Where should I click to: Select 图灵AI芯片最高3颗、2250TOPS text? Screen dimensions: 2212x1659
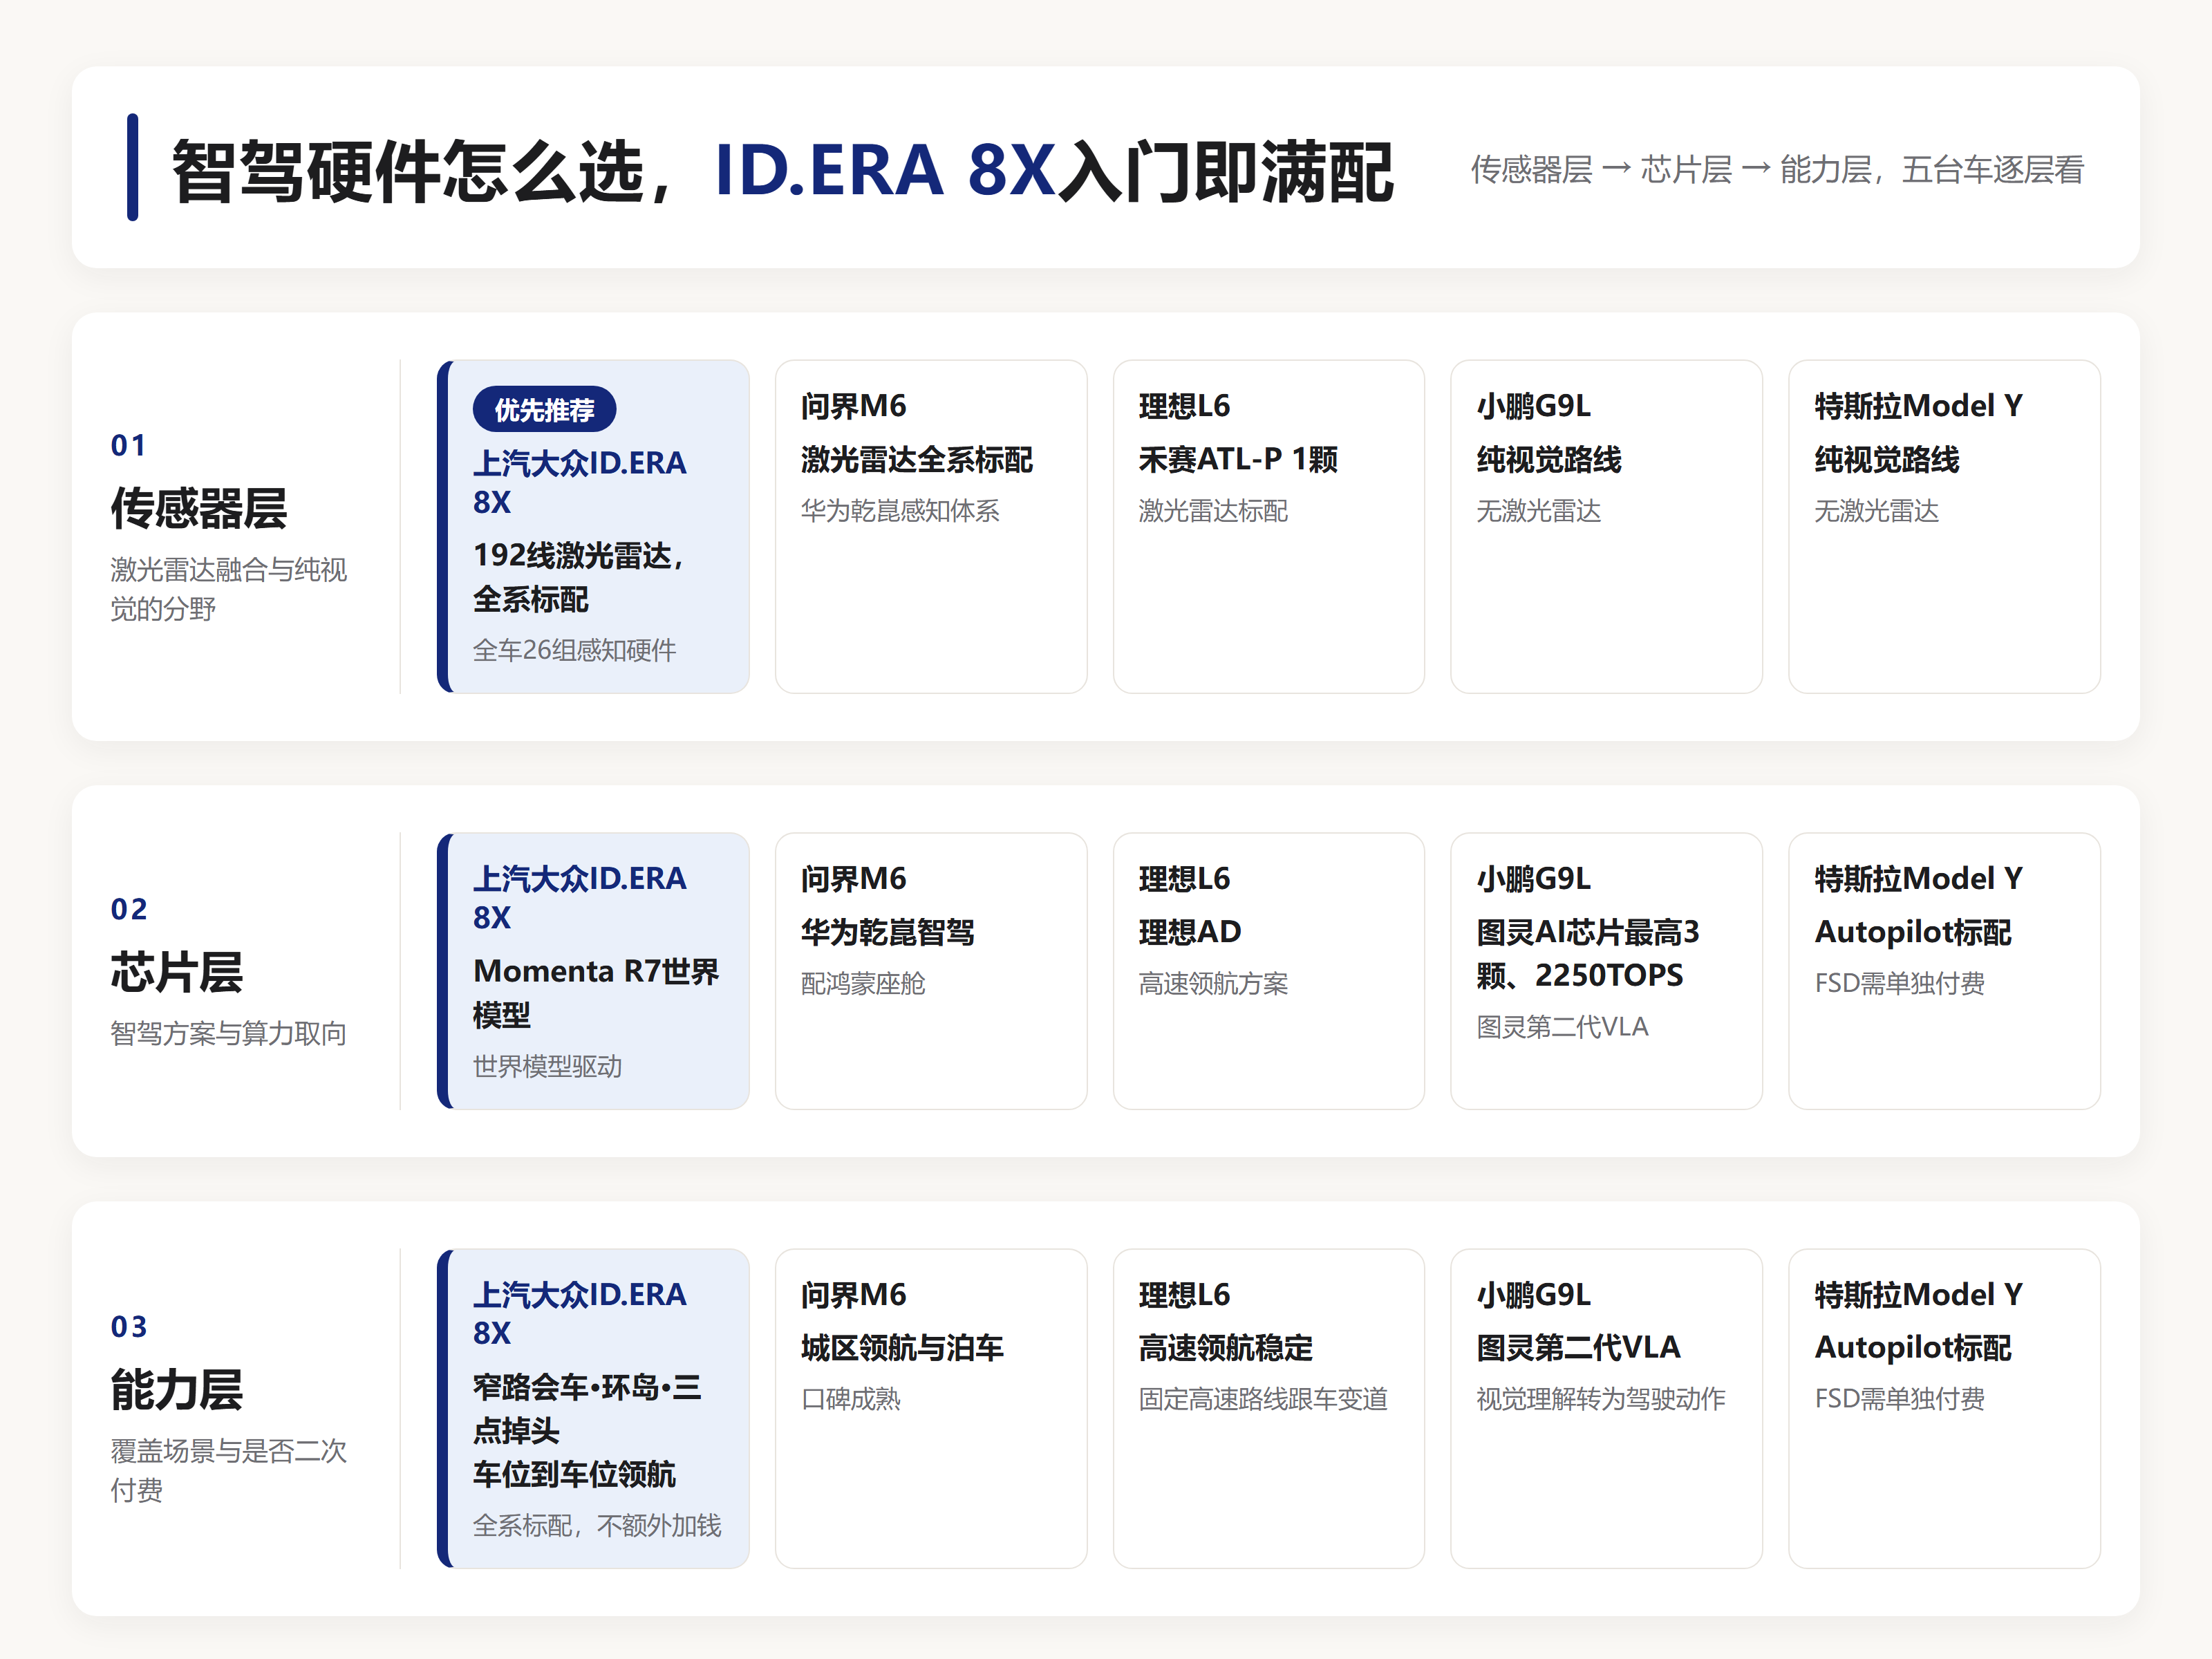[1588, 953]
